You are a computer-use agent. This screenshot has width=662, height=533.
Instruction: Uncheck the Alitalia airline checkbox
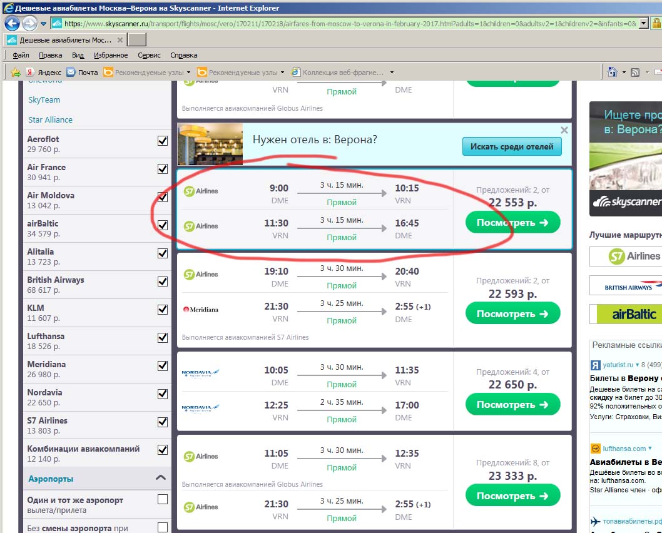pyautogui.click(x=163, y=253)
